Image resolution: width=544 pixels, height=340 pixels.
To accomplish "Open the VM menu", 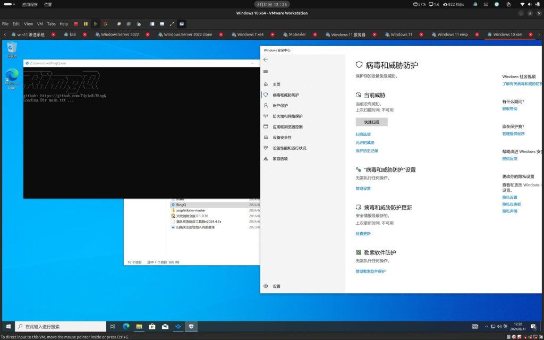I will coord(40,24).
